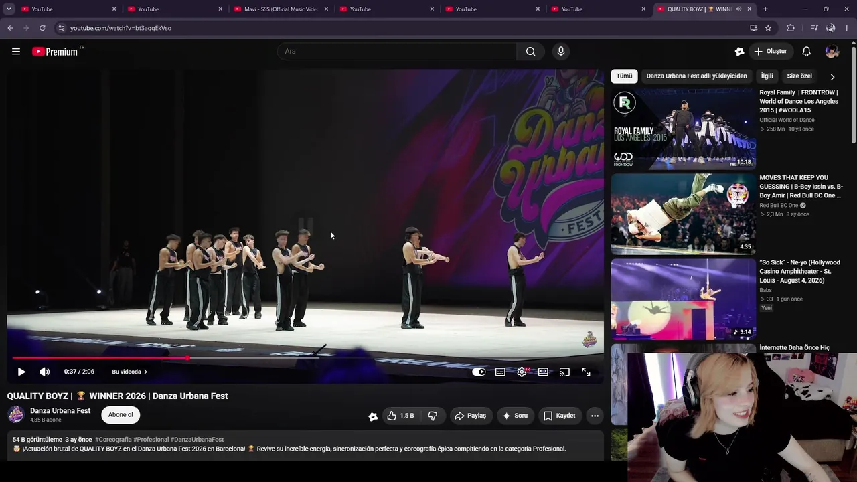Viewport: 857px width, 482px height.
Task: Open the tab search dropdown arrow
Action: point(9,9)
